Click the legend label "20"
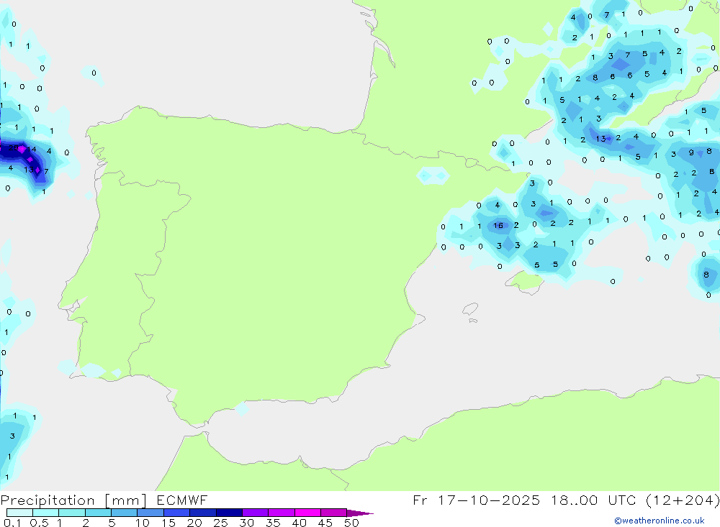 [194, 523]
